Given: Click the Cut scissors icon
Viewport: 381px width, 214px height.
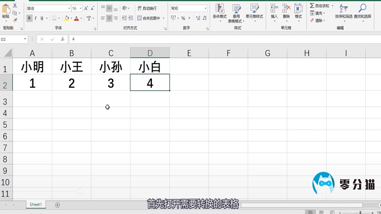Looking at the screenshot, I should tap(15, 6).
